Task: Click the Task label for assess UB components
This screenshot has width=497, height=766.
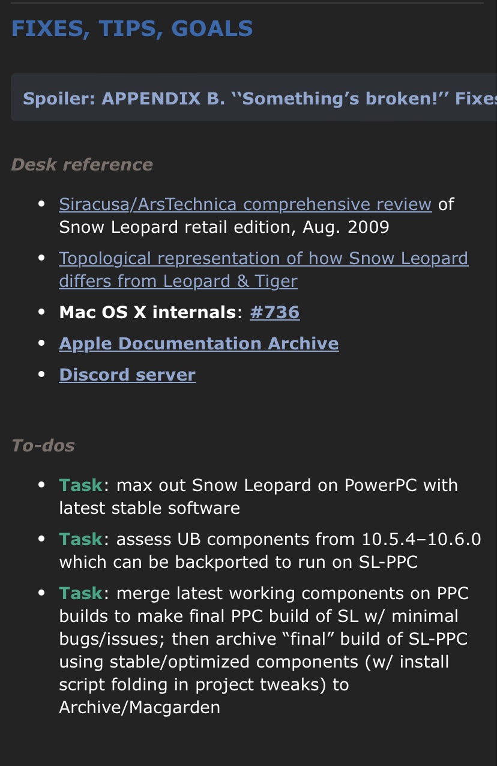Action: (x=81, y=539)
